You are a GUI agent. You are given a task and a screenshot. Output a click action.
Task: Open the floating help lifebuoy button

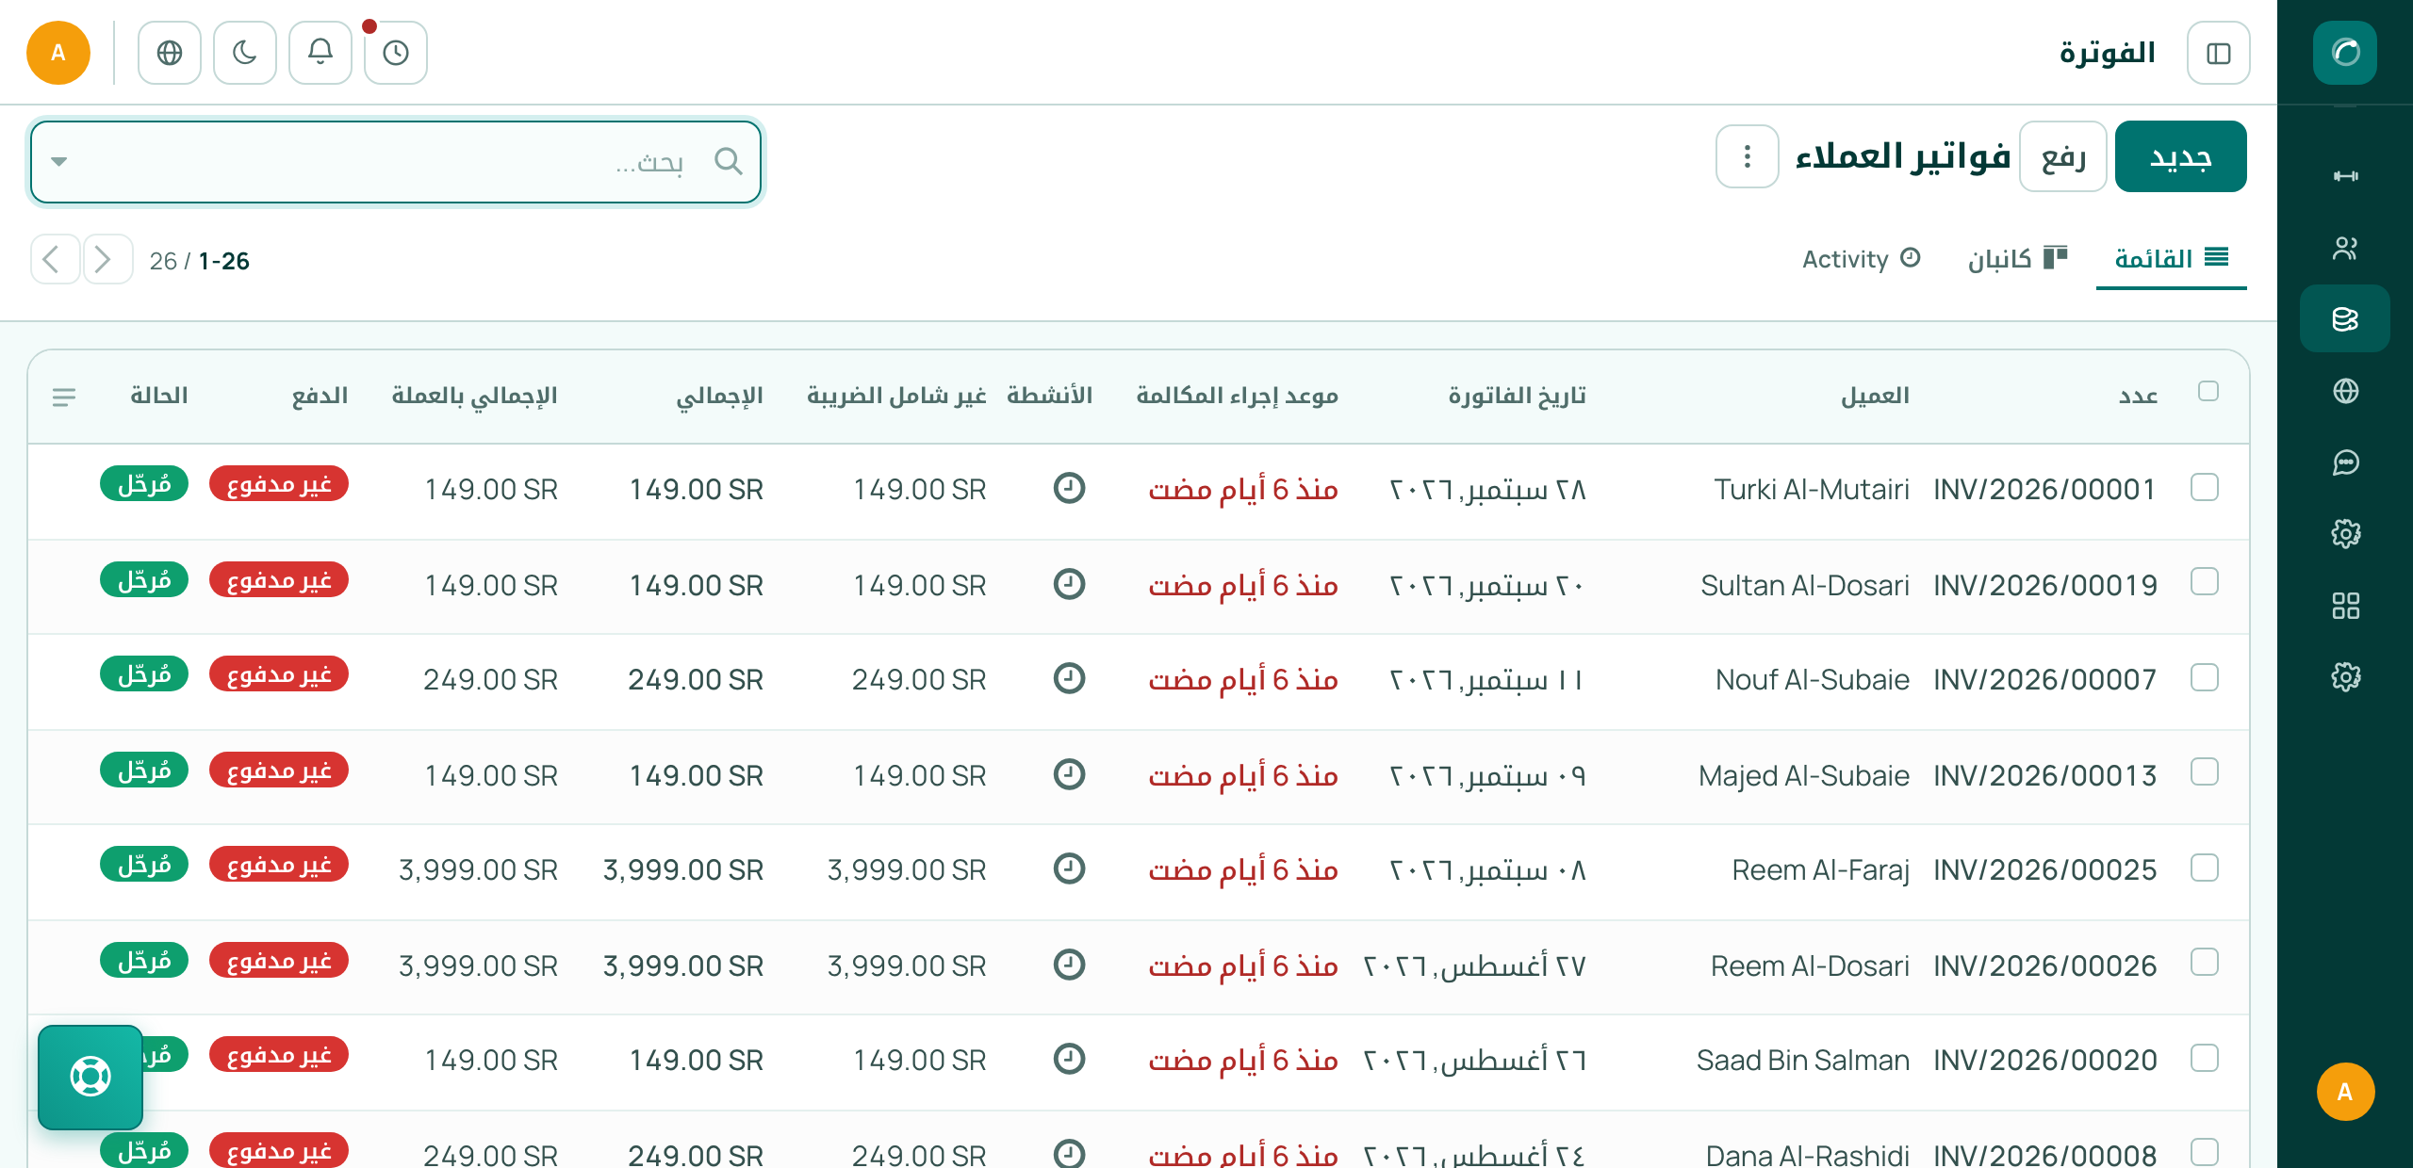pos(90,1077)
